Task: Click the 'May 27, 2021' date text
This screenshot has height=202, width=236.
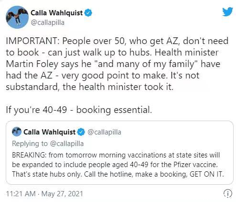Action: (62, 194)
